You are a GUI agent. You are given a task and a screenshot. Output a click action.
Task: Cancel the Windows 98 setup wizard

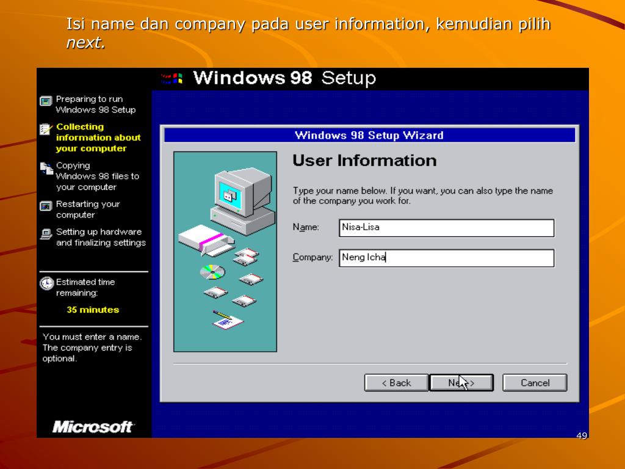pyautogui.click(x=535, y=382)
